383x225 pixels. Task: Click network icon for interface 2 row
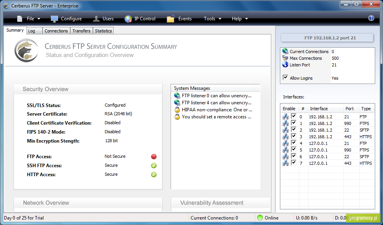pyautogui.click(x=285, y=130)
